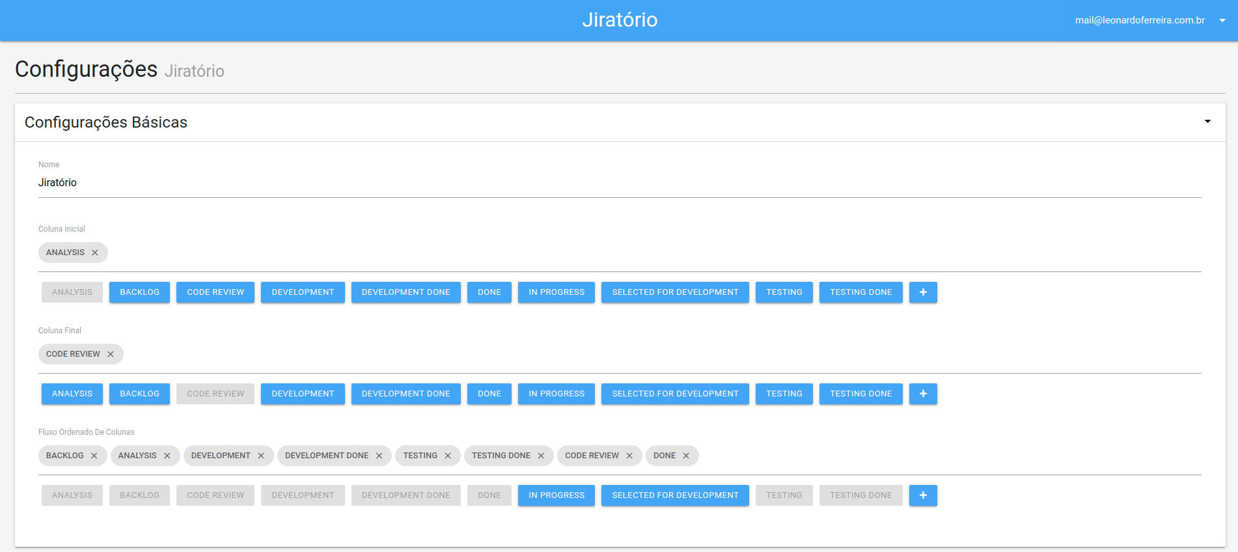
Task: Remove CODE REVIEW chip from Coluna Final
Action: coord(111,354)
